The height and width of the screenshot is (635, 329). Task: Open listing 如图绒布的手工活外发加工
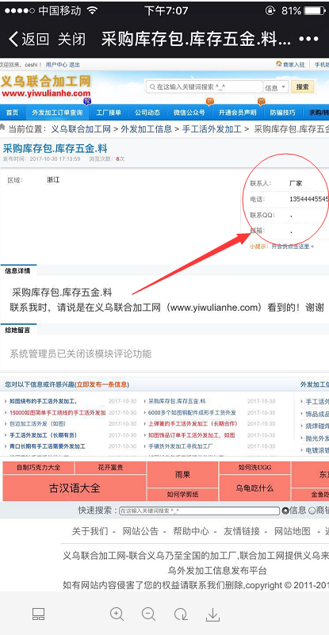click(43, 401)
